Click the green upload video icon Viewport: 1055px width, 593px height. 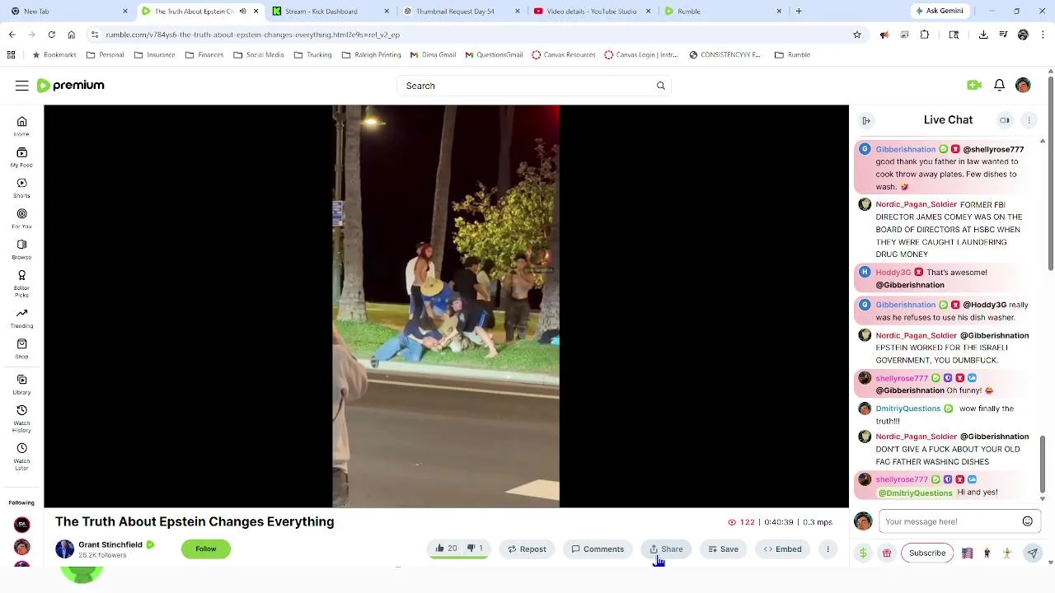[974, 86]
